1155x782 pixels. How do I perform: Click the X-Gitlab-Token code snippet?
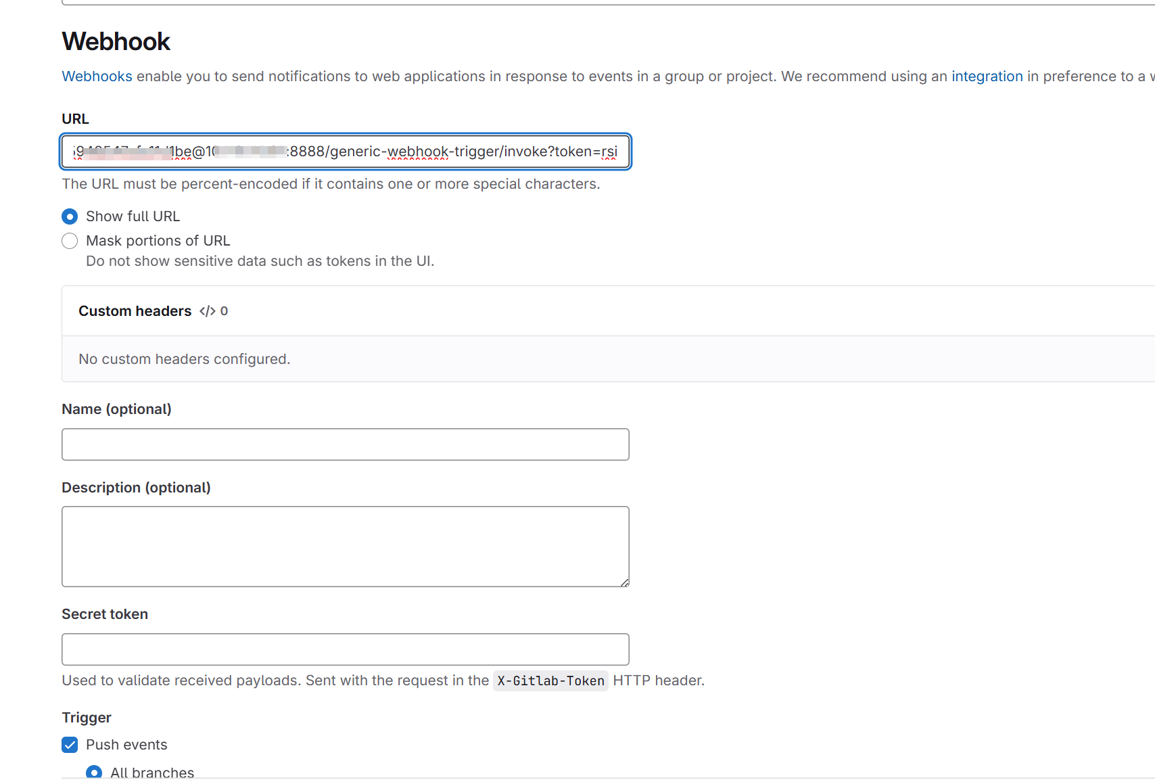(550, 681)
